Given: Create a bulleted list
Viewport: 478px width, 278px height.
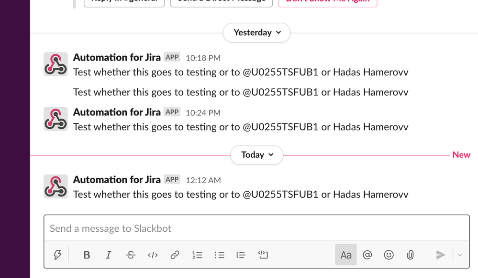Looking at the screenshot, I should [219, 255].
